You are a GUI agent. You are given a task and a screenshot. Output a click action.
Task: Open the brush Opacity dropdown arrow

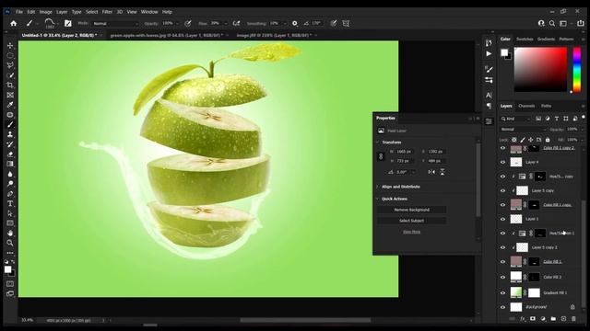tap(177, 24)
